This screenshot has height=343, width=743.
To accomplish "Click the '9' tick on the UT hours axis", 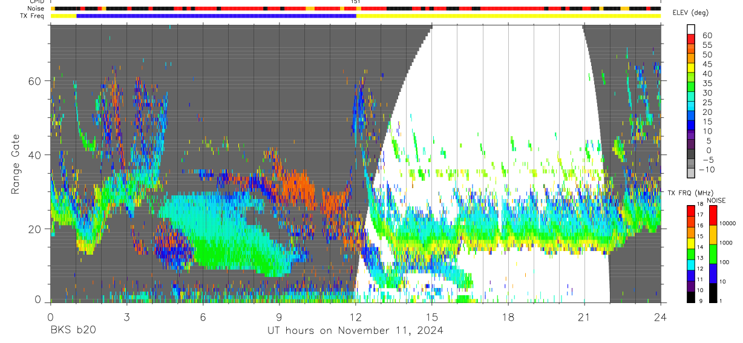I will tap(279, 316).
